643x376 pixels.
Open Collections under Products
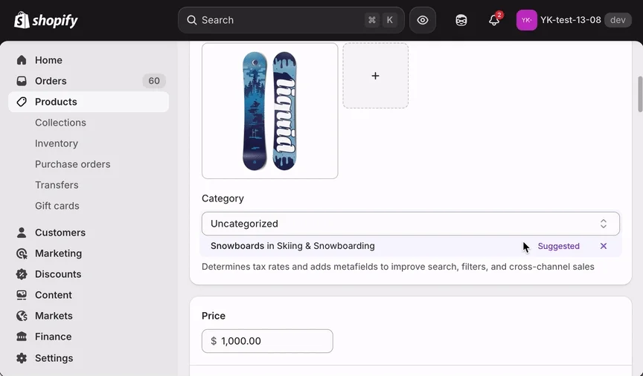(x=60, y=123)
